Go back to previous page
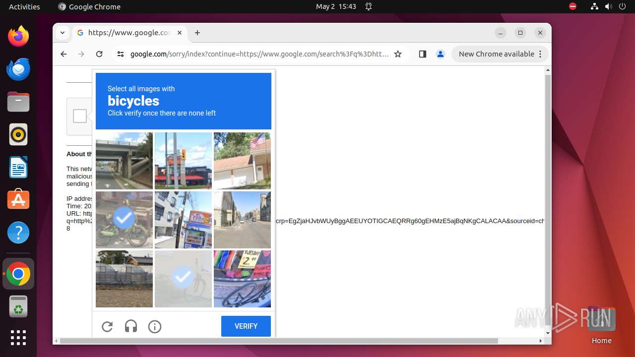This screenshot has height=357, width=635. 63,54
